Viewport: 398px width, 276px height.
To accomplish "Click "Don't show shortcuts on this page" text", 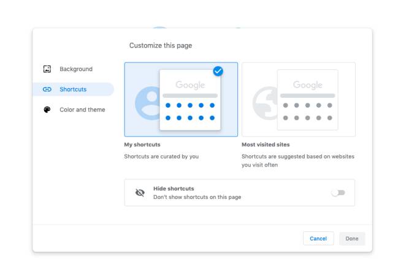I will 197,197.
